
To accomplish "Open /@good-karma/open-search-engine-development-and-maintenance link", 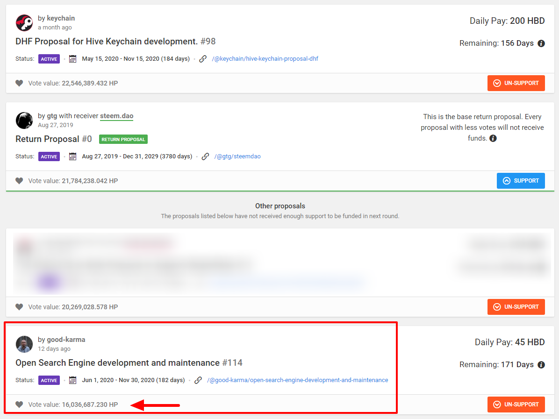I will click(297, 380).
